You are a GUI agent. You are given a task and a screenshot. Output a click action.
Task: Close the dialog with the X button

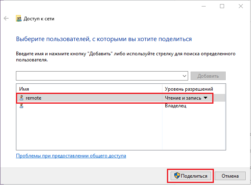tap(241, 6)
